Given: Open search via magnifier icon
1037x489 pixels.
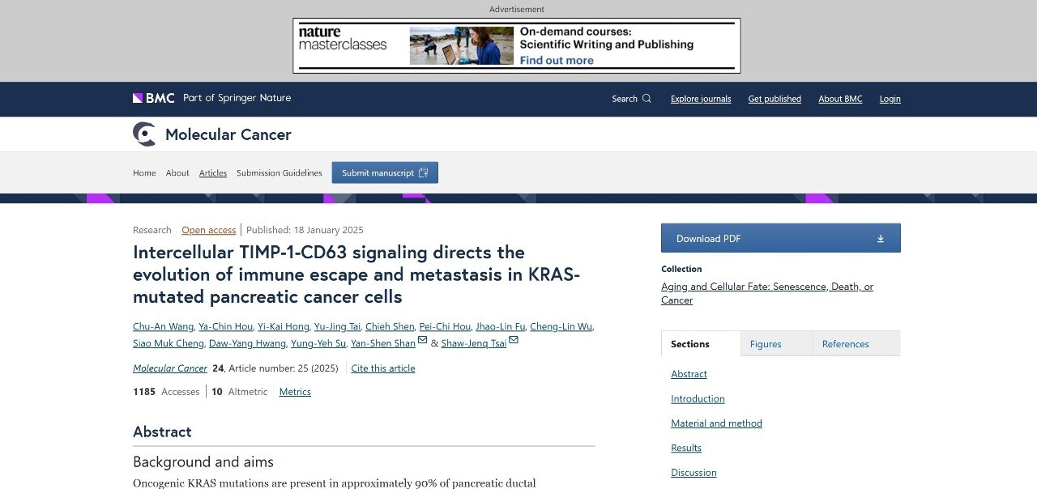Looking at the screenshot, I should (x=647, y=99).
